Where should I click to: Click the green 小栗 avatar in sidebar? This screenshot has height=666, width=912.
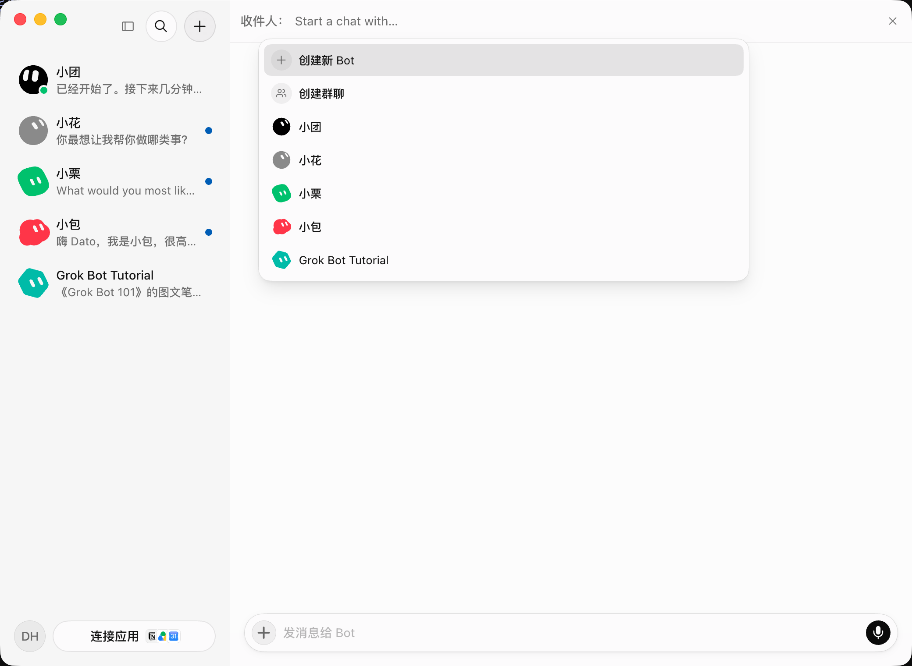tap(33, 181)
